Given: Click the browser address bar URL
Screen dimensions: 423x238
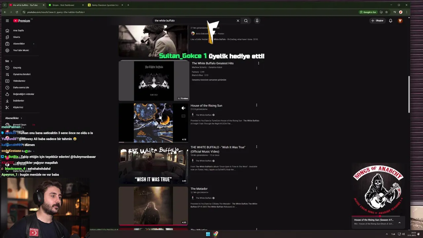Looking at the screenshot, I should [56, 12].
